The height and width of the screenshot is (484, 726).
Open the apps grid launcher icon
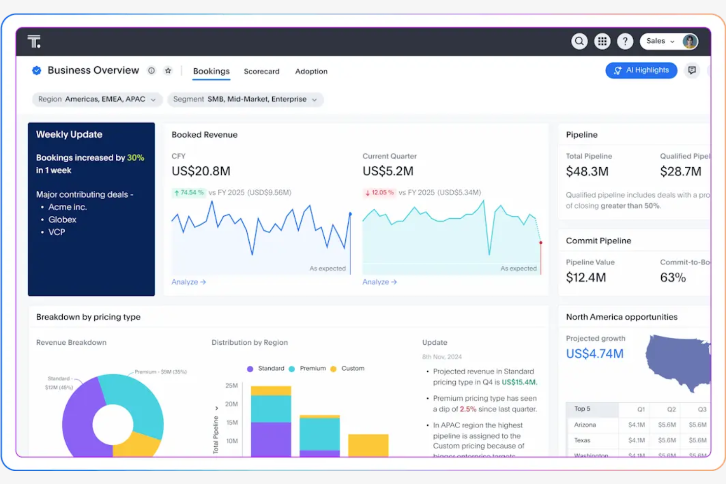602,41
